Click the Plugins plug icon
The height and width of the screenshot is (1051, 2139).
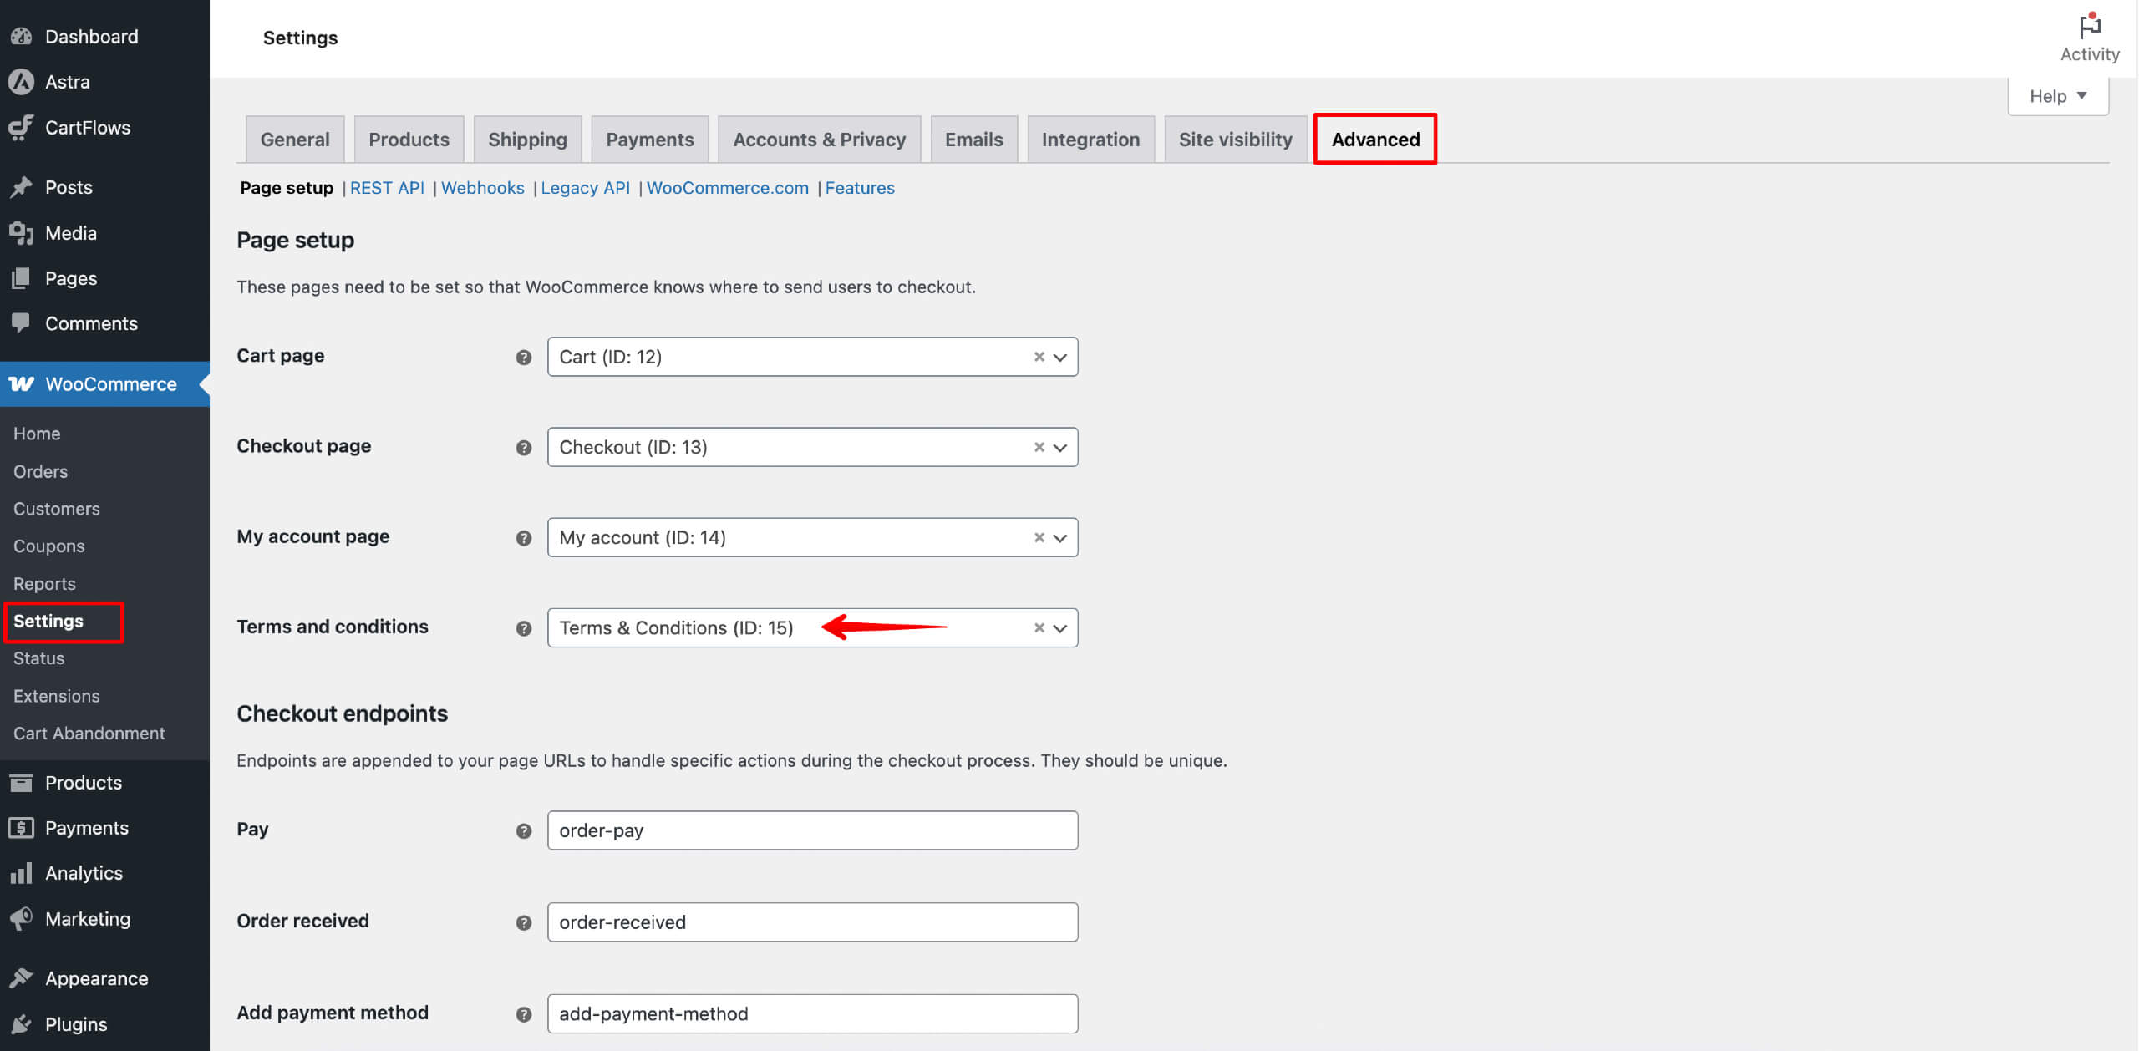(21, 1024)
